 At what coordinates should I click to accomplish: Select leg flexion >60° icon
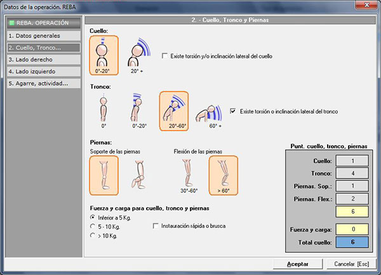(x=224, y=175)
